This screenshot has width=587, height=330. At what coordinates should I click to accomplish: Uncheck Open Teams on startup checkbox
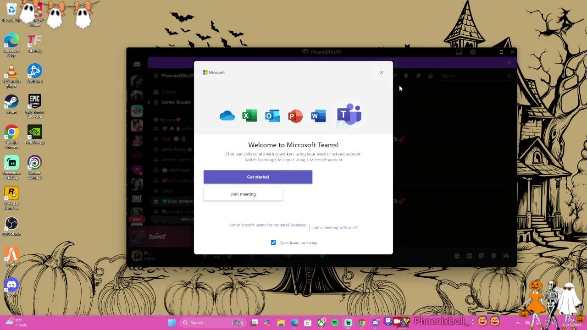pos(273,242)
